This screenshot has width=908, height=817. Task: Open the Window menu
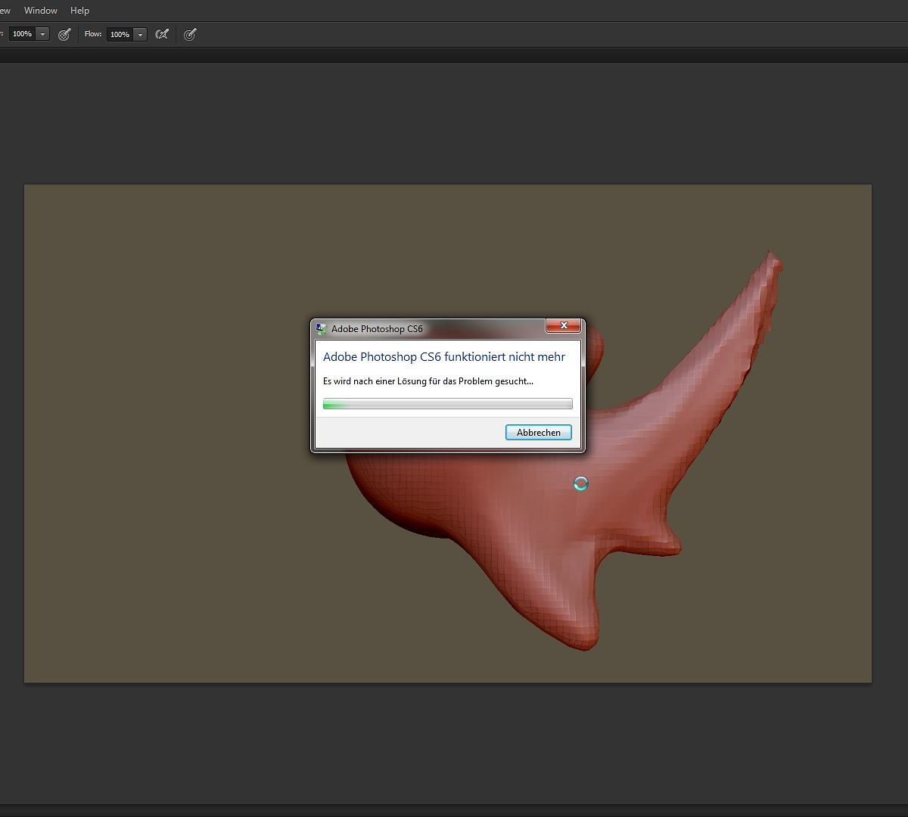pyautogui.click(x=41, y=11)
